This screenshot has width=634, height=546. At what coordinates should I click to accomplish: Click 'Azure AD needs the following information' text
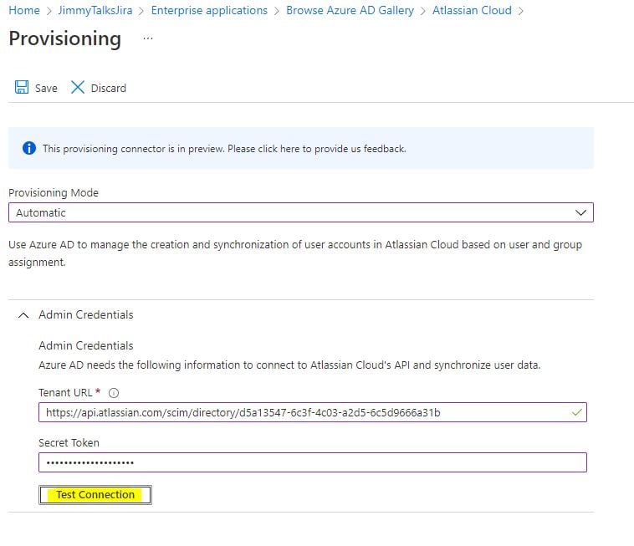click(x=289, y=365)
